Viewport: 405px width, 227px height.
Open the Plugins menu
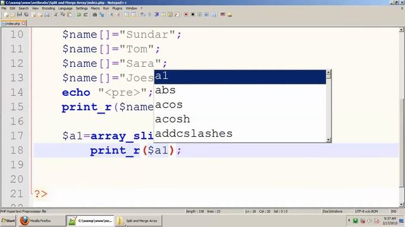pos(117,8)
